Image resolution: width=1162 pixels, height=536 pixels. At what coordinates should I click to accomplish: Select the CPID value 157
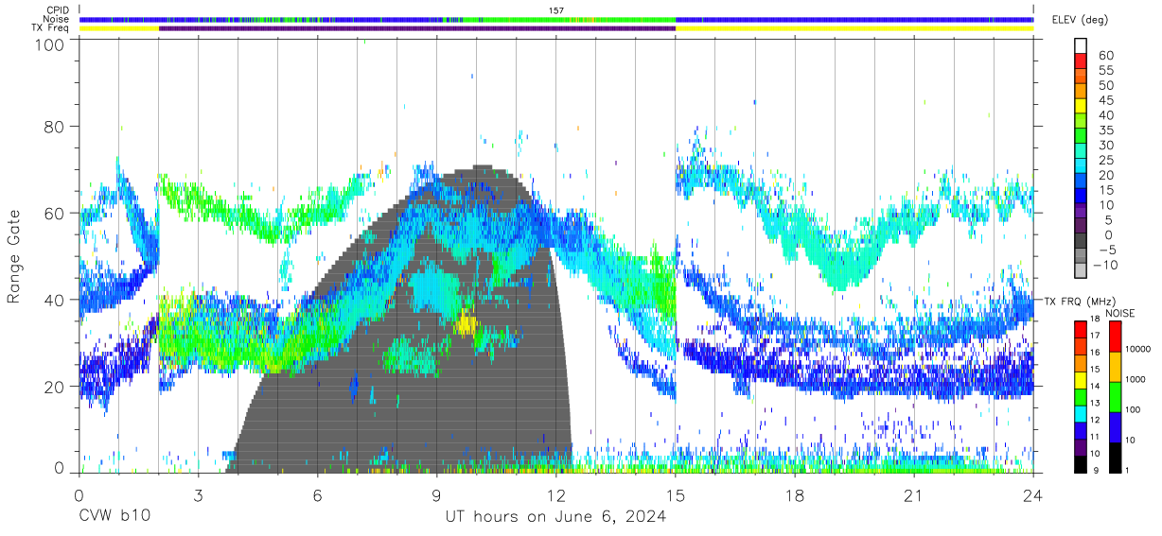point(555,9)
